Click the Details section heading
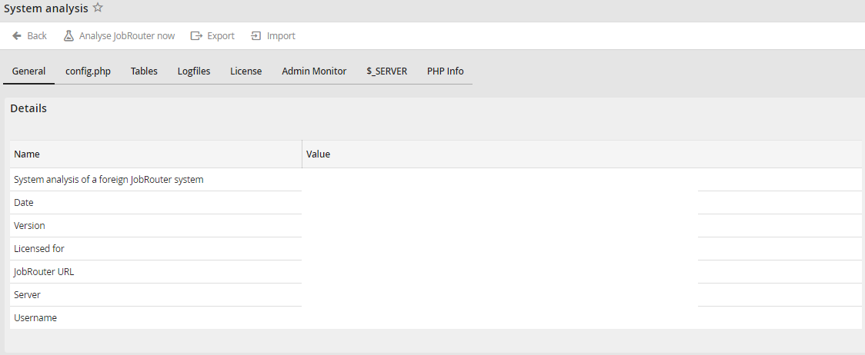865x355 pixels. click(x=28, y=108)
